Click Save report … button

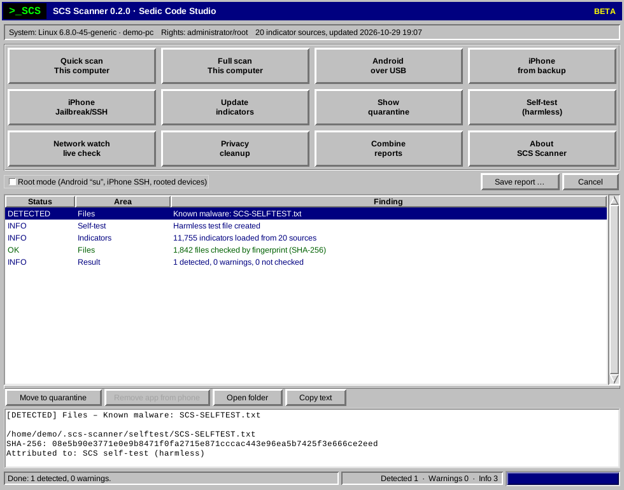point(520,182)
